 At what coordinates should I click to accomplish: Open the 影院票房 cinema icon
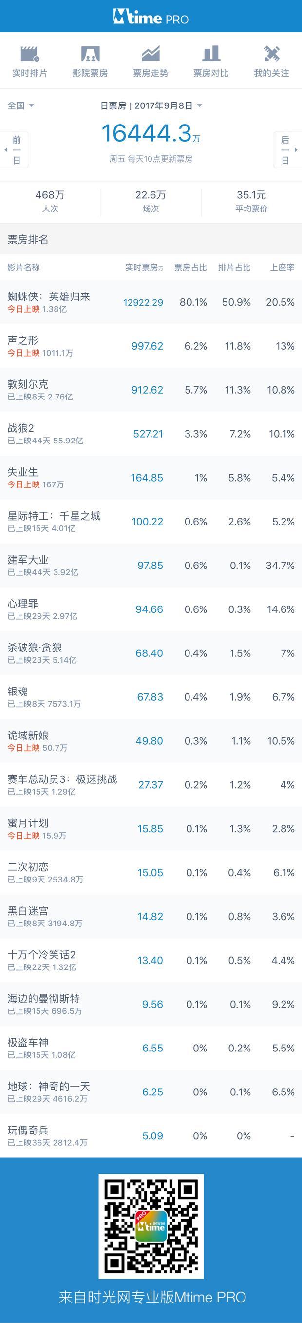tap(90, 53)
